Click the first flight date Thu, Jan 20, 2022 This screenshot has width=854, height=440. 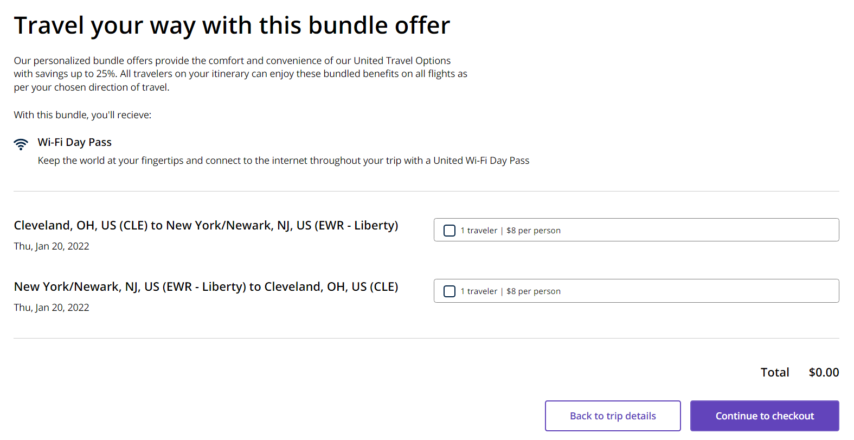pyautogui.click(x=52, y=246)
